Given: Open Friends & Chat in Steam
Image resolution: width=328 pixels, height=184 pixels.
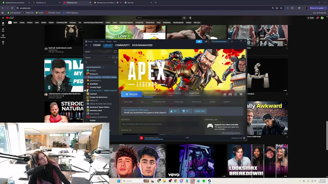Looking at the screenshot, I should click(x=238, y=138).
